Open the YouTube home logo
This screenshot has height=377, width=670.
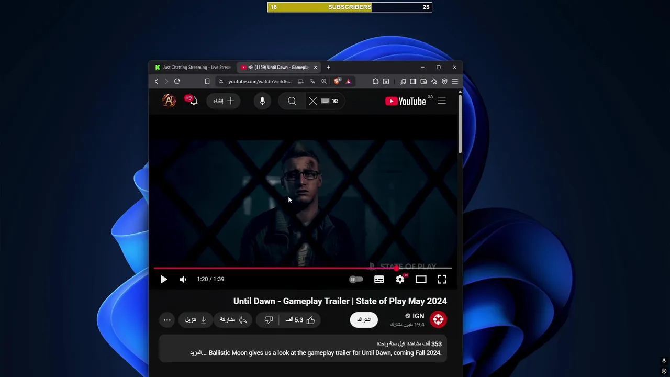[406, 101]
